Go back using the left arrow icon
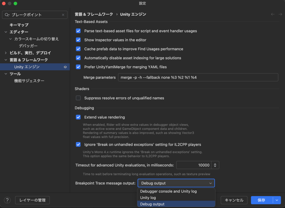Image resolution: width=285 pixels, height=208 pixels. (273, 14)
